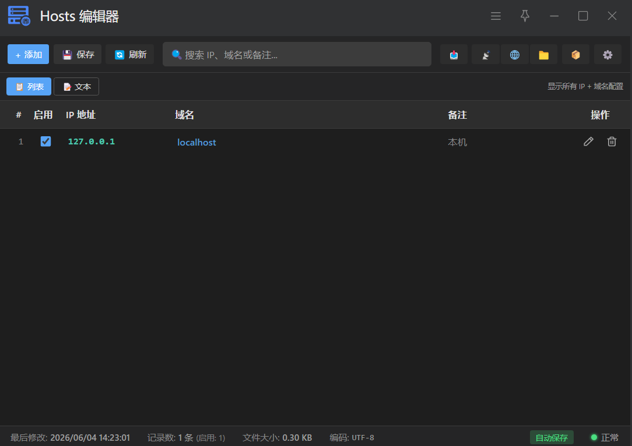This screenshot has width=632, height=446.
Task: Open the yellow folder icon in toolbar
Action: 544,55
